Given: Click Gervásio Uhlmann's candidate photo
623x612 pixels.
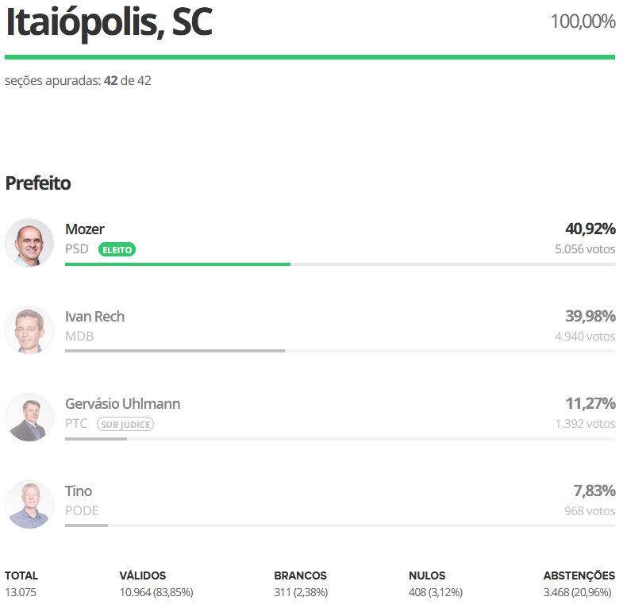Looking at the screenshot, I should [29, 418].
